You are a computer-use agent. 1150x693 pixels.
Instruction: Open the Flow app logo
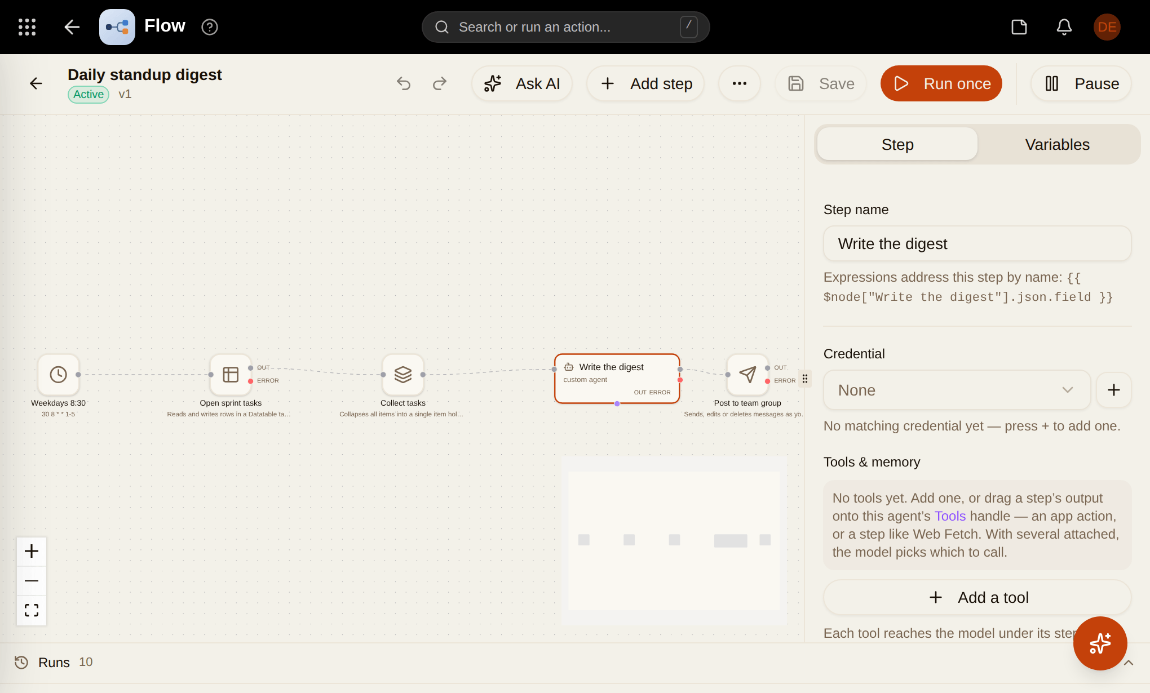click(x=117, y=27)
